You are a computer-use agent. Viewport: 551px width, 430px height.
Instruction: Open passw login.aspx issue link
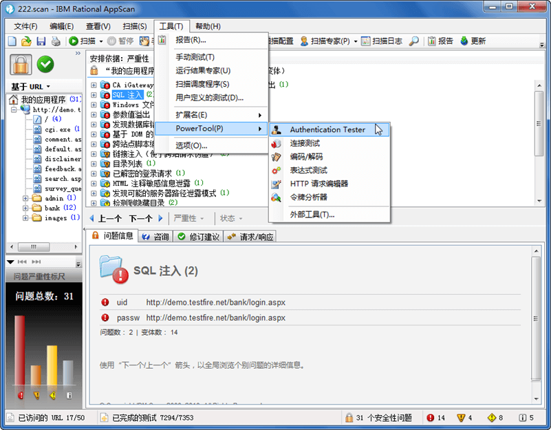pyautogui.click(x=216, y=318)
